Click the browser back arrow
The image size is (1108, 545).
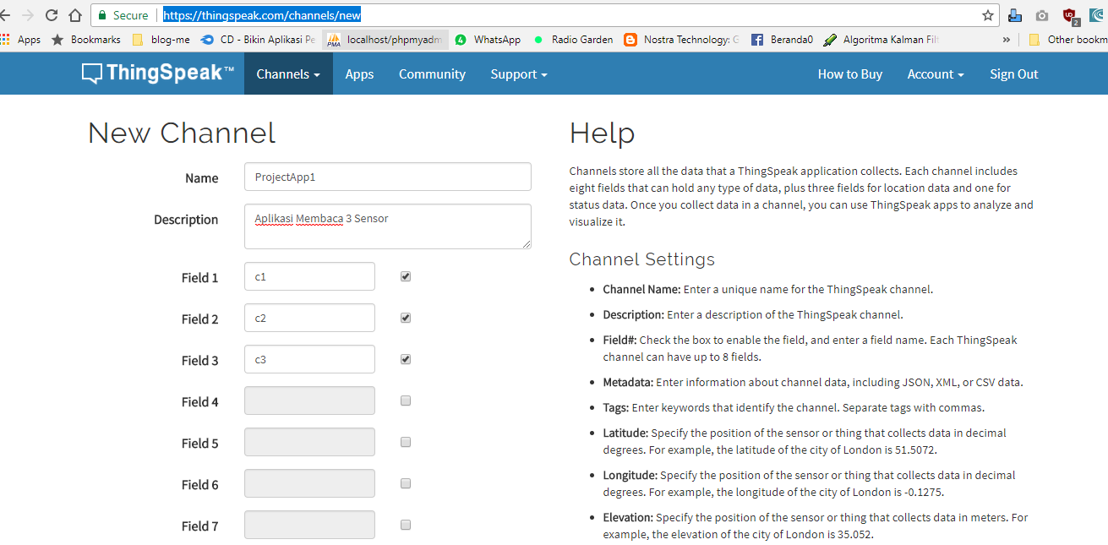click(x=4, y=15)
